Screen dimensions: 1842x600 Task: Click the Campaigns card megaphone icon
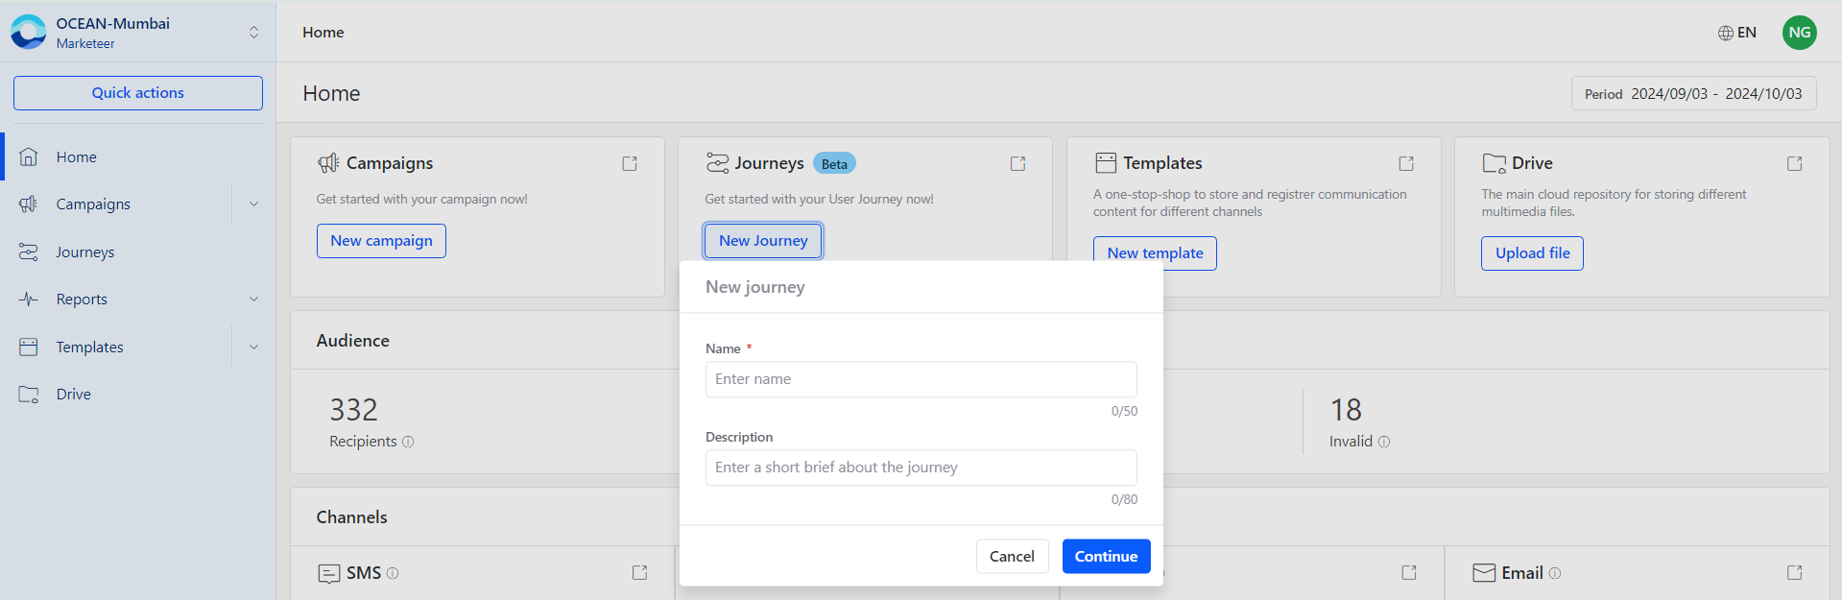[x=328, y=163]
